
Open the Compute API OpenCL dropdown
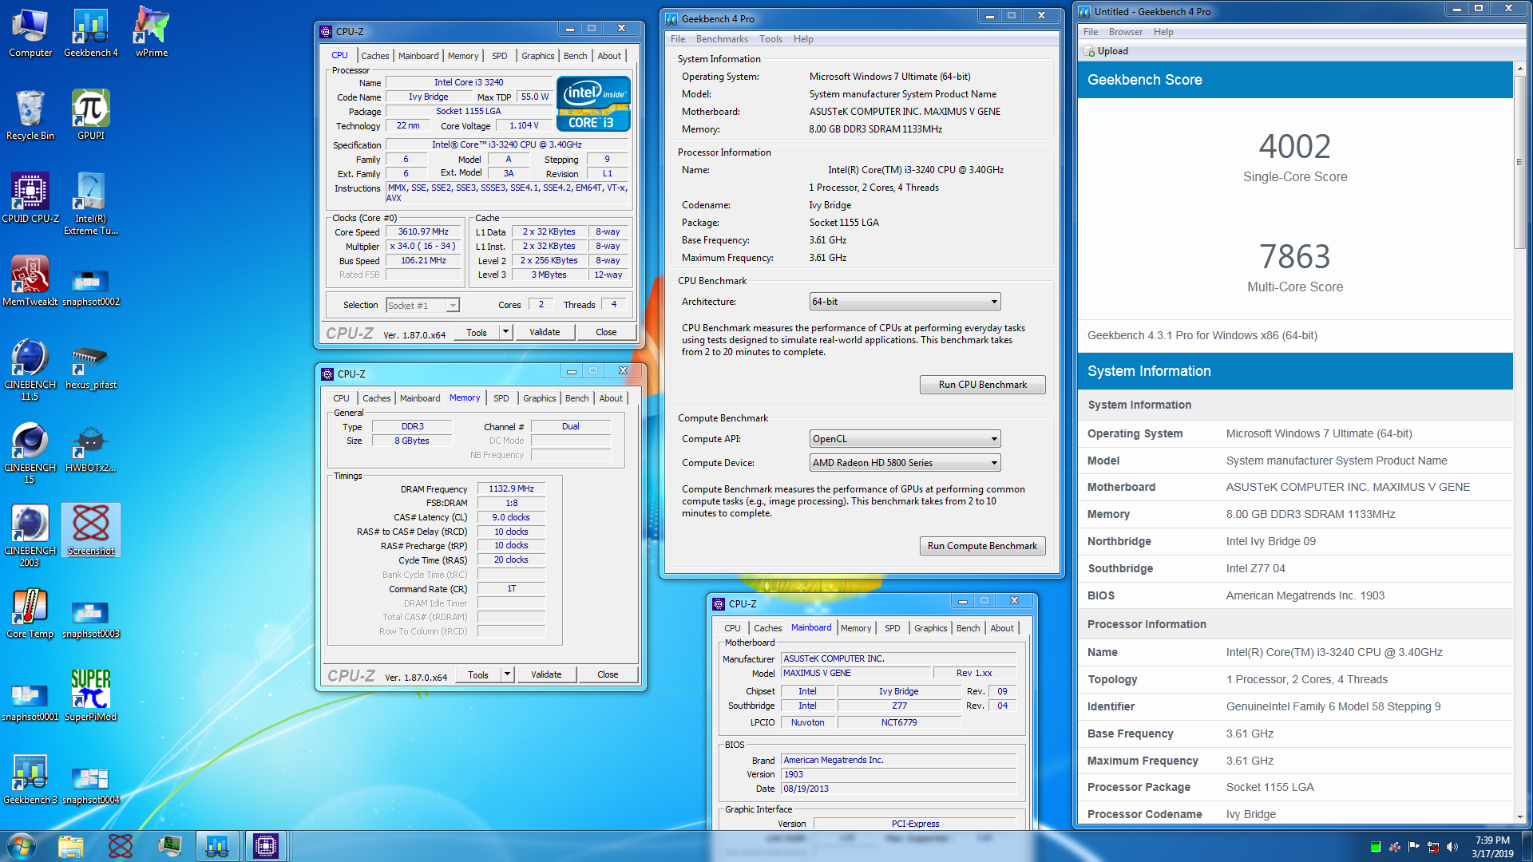click(905, 439)
